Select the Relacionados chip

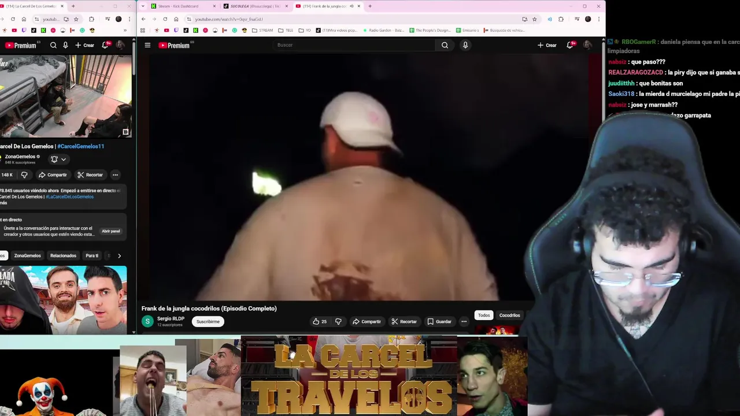pyautogui.click(x=63, y=255)
